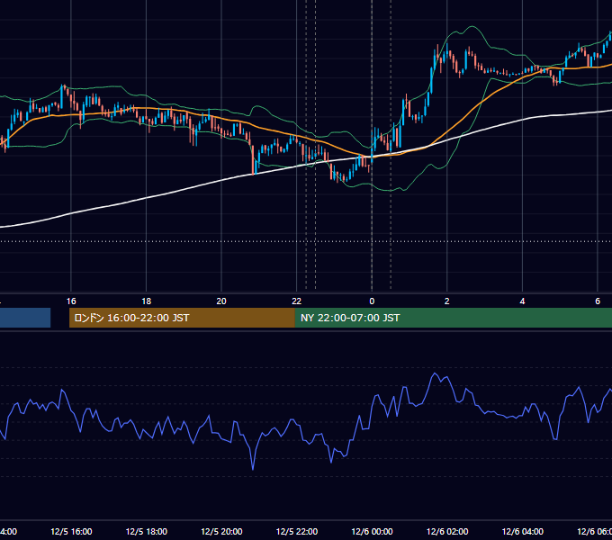This screenshot has height=540, width=612.
Task: Click the 12/6 02:00 time label
Action: (x=447, y=531)
